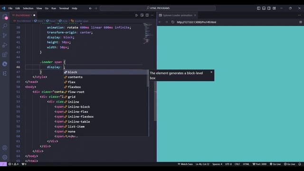Screen dimensions: 304x171
Task: Click the Split Editor Right icon
Action: click(147, 15)
